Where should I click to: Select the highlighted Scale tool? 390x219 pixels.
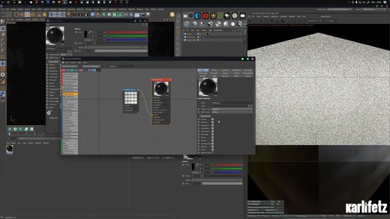(x=27, y=15)
